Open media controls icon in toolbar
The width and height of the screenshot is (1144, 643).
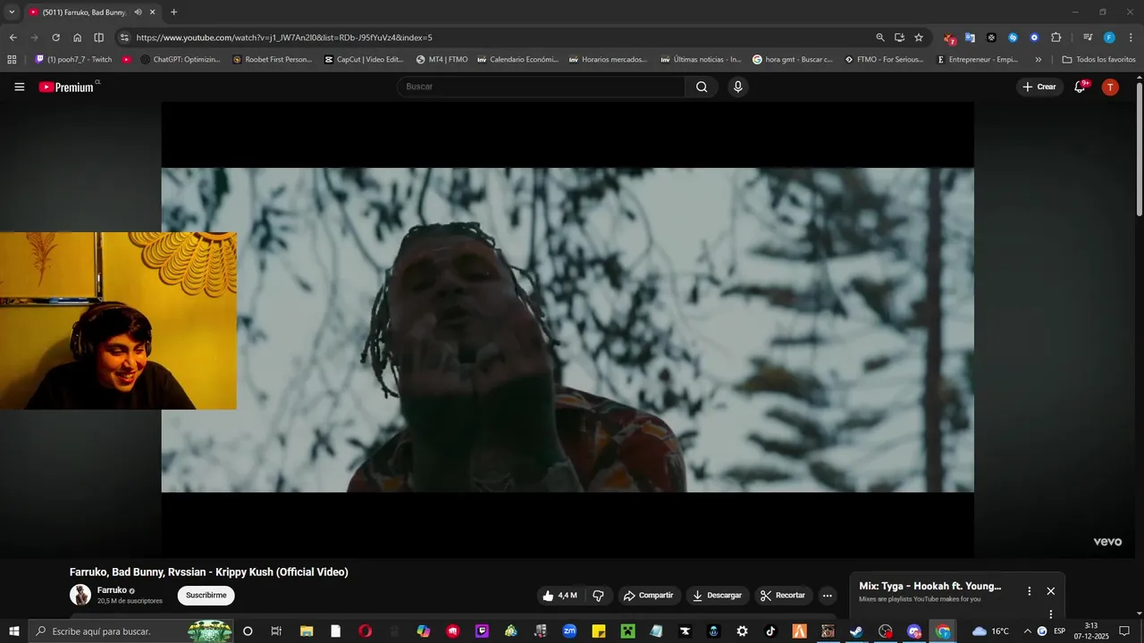(1088, 38)
